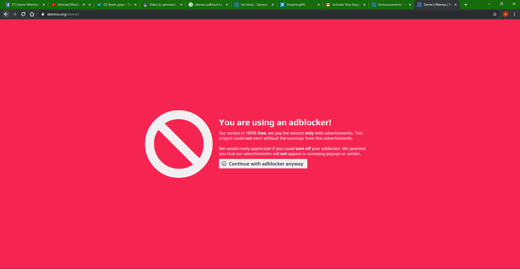Close the Announcements tab
Viewport: 520px width, 269px height.
(x=410, y=5)
